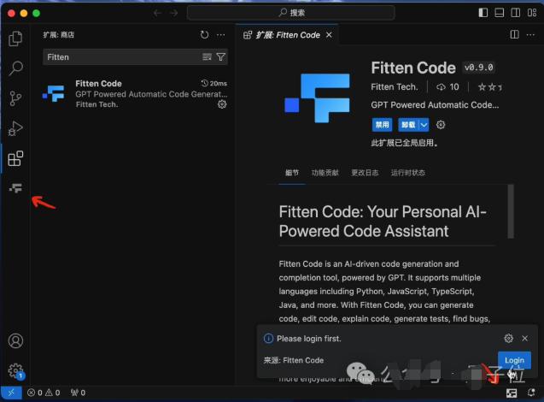Open the notifications bell in status bar
The image size is (544, 402).
531,393
